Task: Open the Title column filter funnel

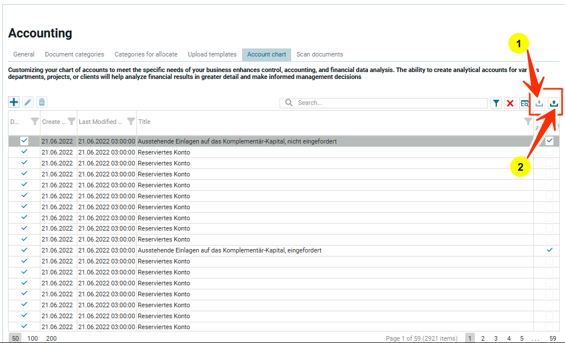Action: pos(527,122)
